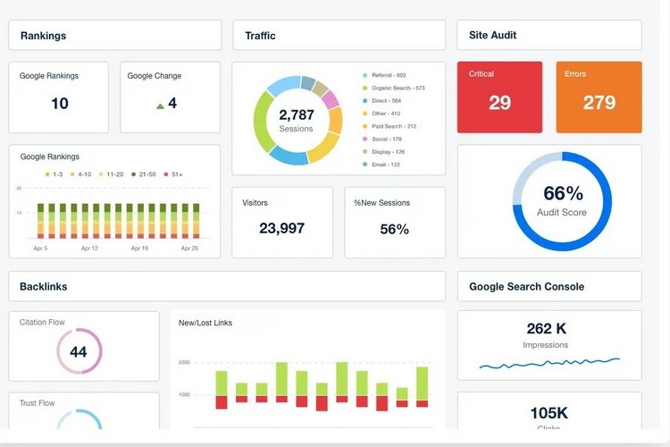Click the Sessions donut chart center

(297, 121)
